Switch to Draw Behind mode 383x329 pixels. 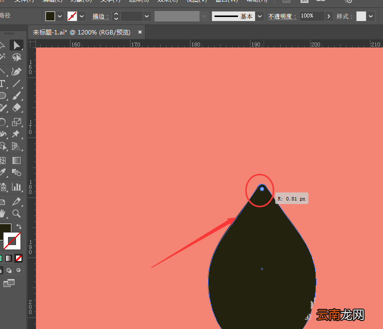[x=9, y=270]
